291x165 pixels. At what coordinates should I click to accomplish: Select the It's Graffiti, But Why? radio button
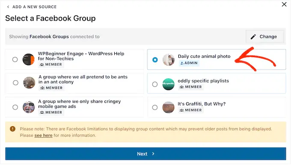click(x=155, y=107)
